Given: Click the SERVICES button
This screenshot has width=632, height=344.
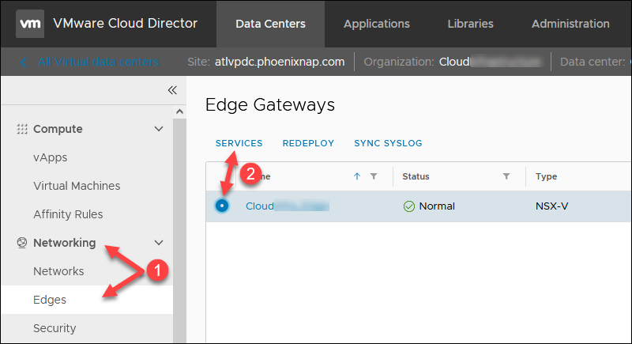Looking at the screenshot, I should 239,143.
